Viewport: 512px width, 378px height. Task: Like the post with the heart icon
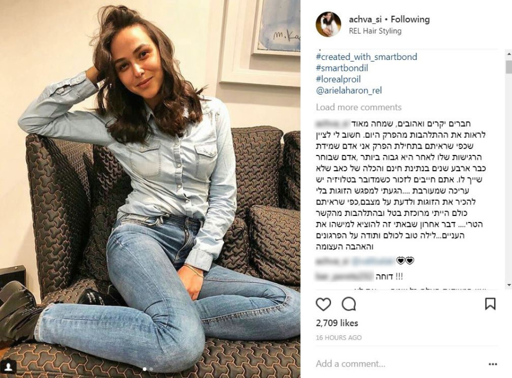coord(324,304)
